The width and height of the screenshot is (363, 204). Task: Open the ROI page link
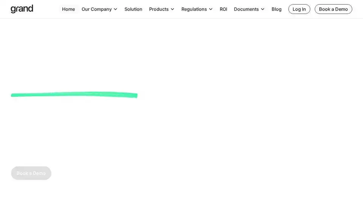click(x=223, y=9)
